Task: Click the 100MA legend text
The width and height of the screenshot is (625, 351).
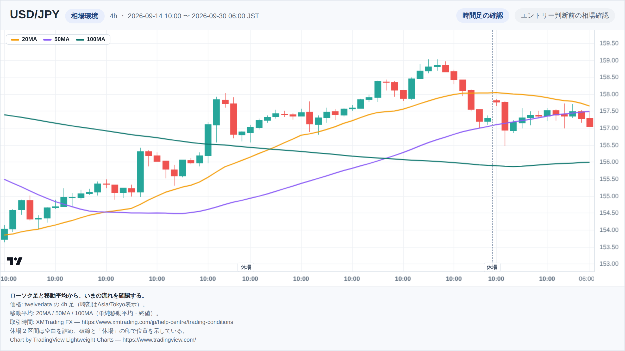Action: coord(96,39)
